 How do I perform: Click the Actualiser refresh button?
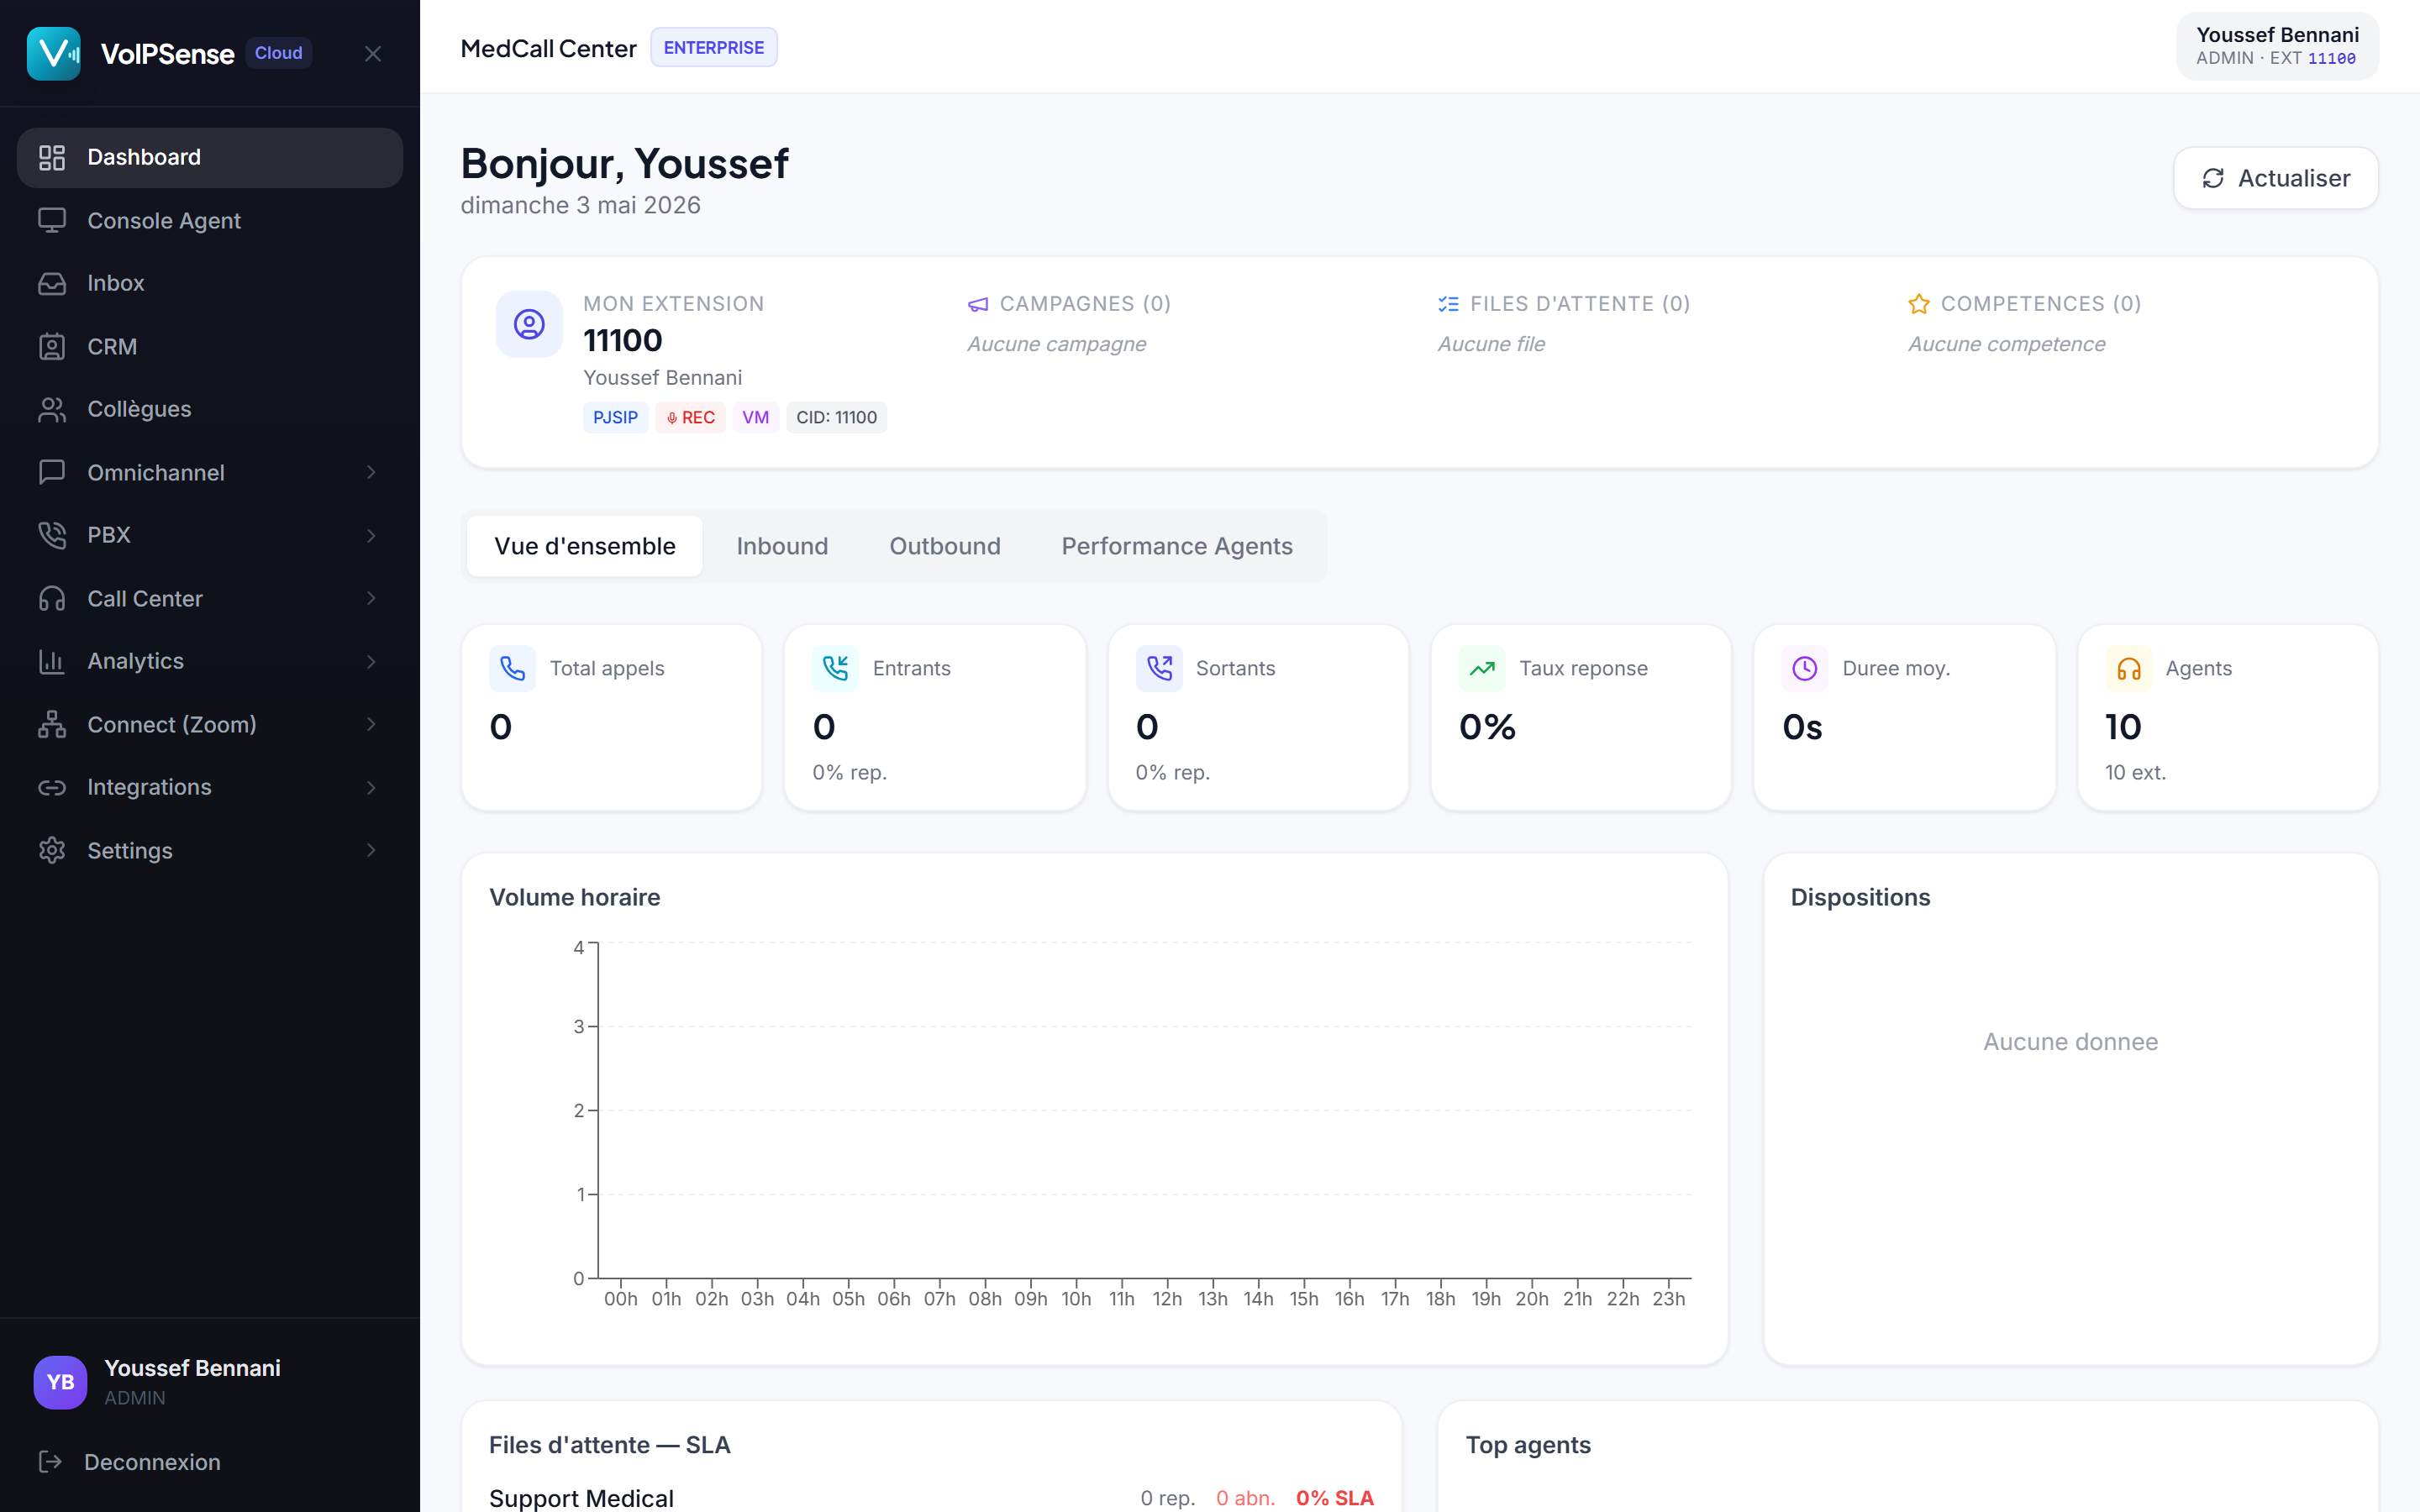coord(2276,178)
